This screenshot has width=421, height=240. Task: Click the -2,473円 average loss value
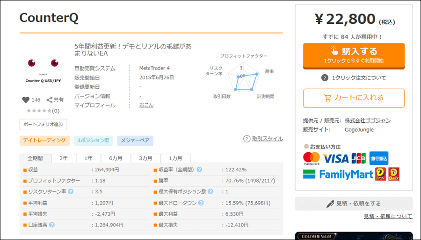coord(105,214)
